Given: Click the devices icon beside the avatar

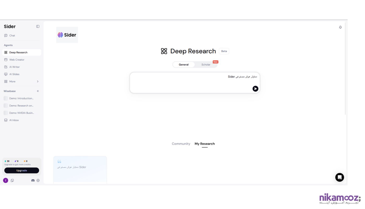Looking at the screenshot, I should click(x=12, y=181).
